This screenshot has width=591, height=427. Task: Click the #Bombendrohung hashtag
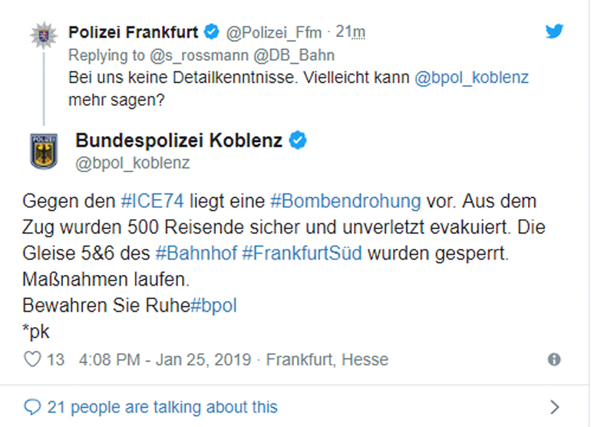[x=346, y=202]
